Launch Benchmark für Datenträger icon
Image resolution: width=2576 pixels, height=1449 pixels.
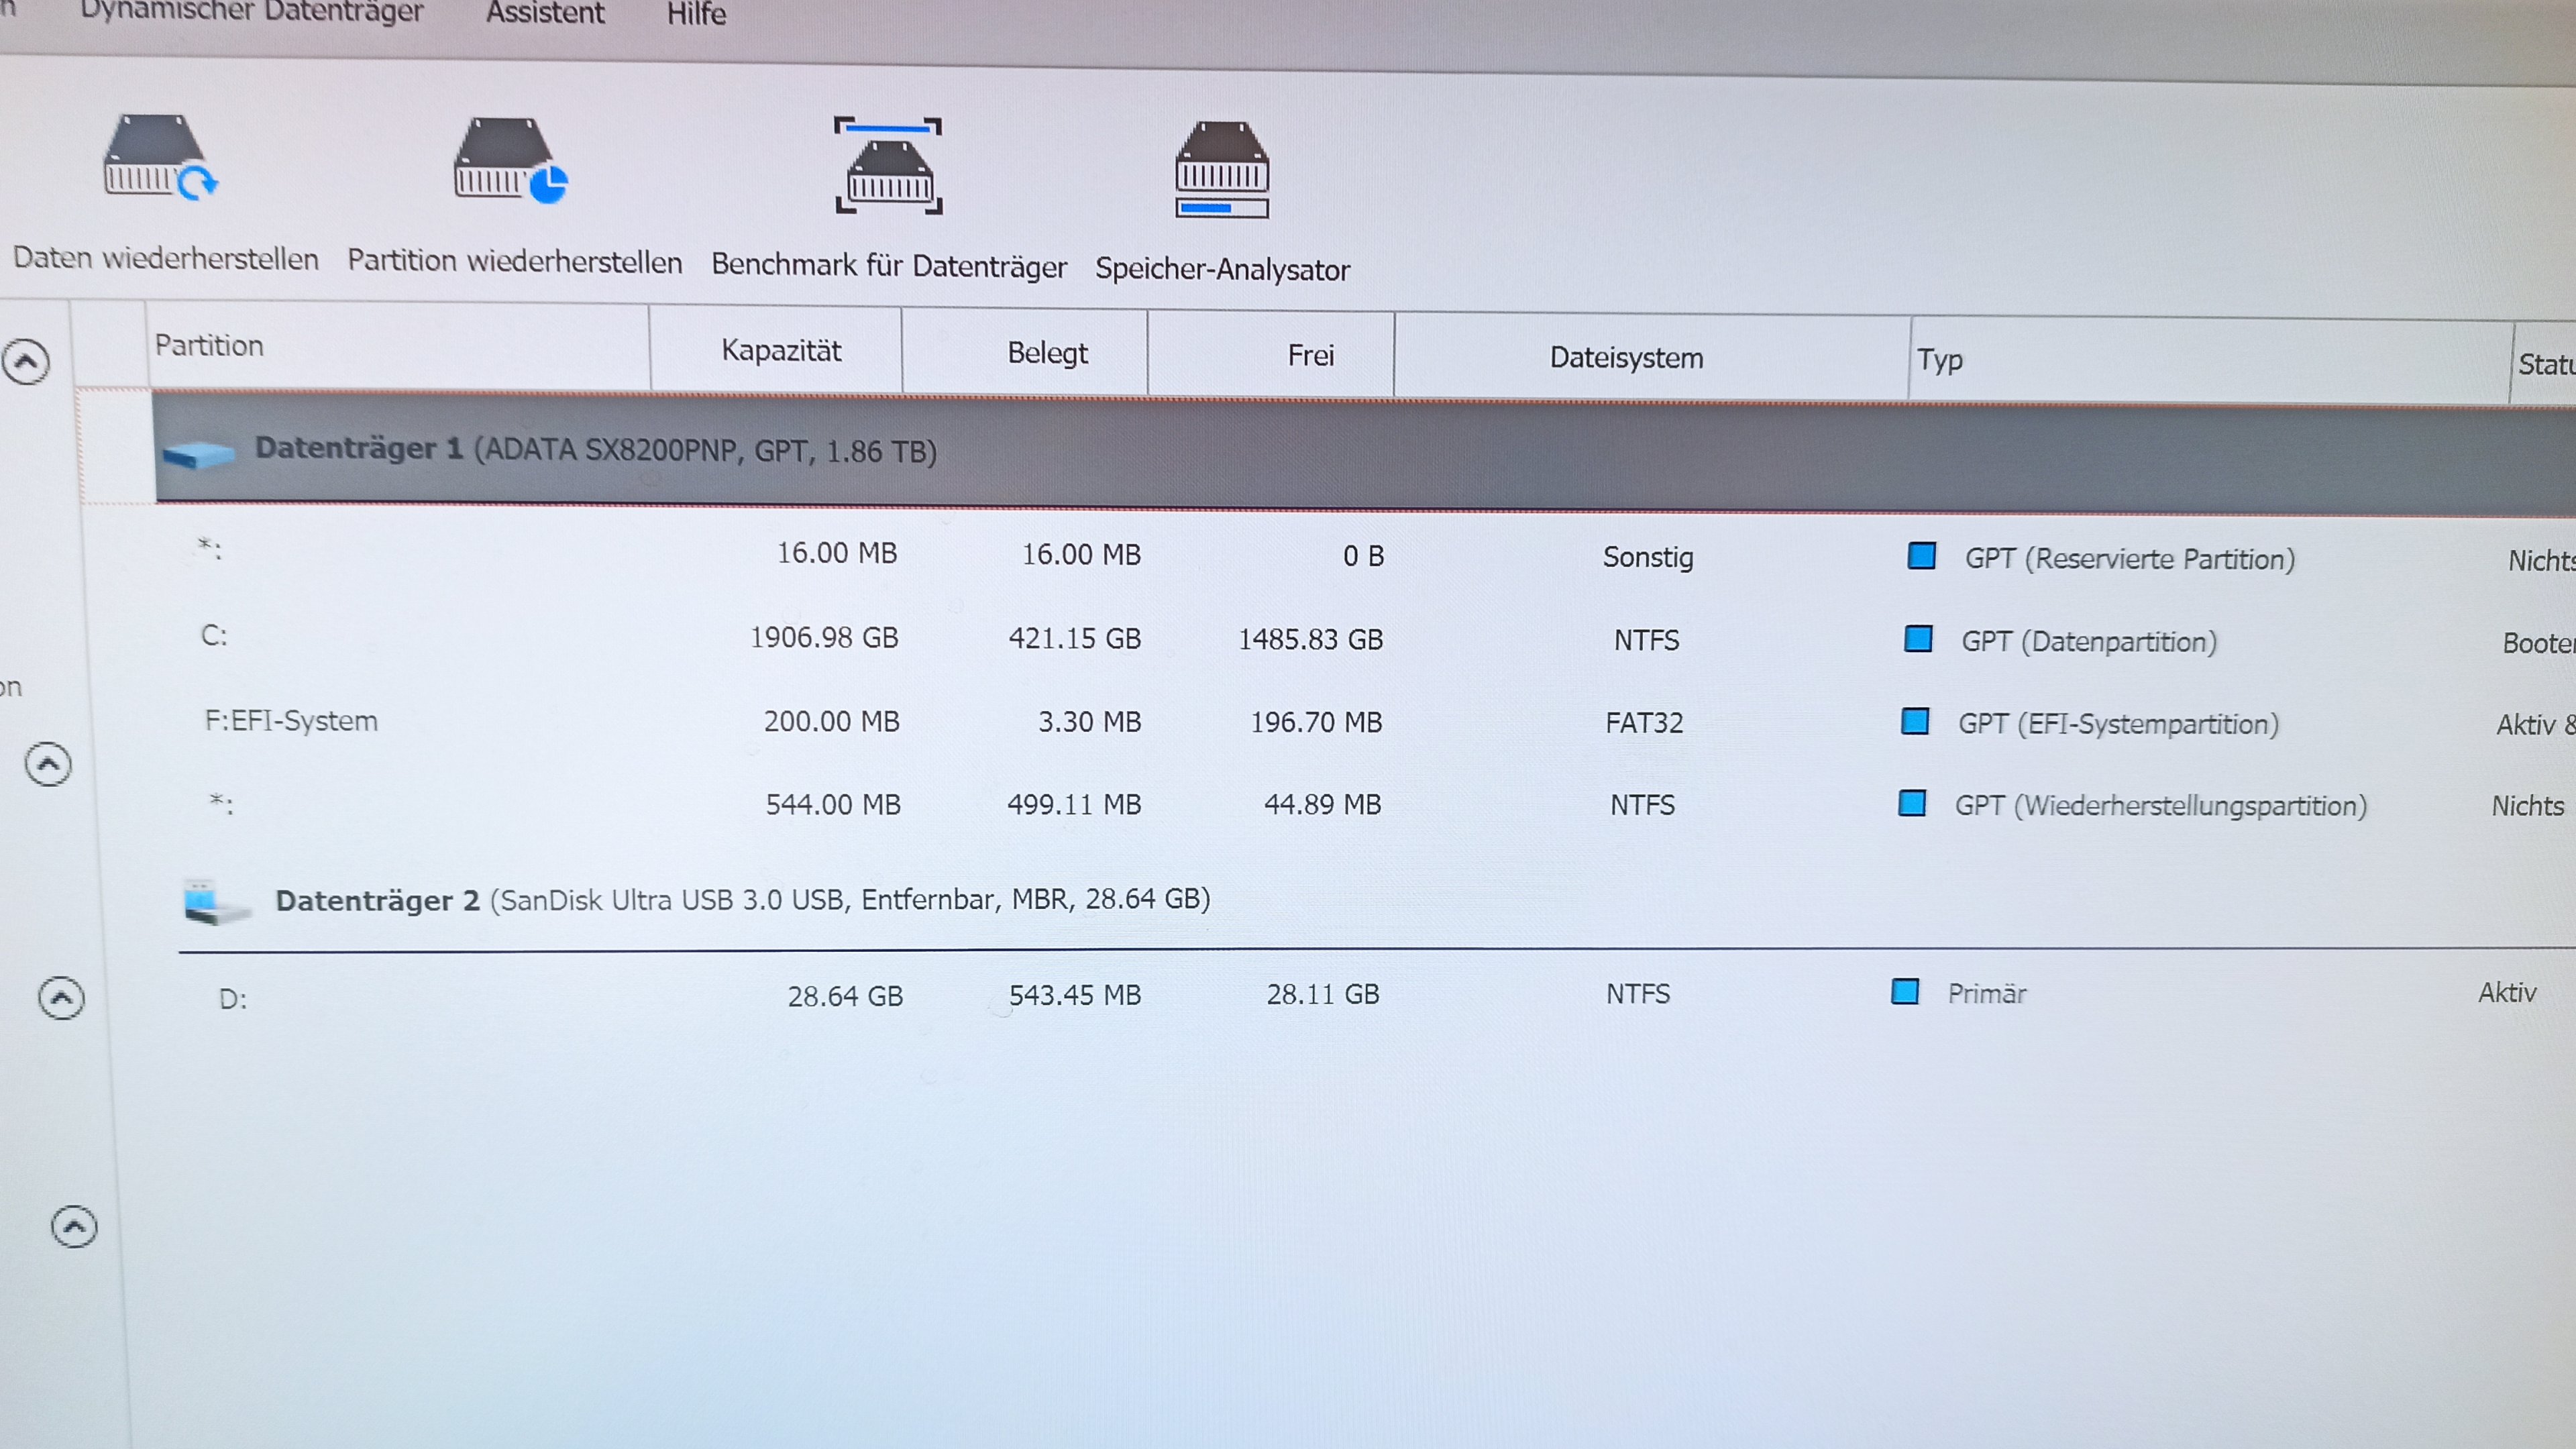point(889,166)
